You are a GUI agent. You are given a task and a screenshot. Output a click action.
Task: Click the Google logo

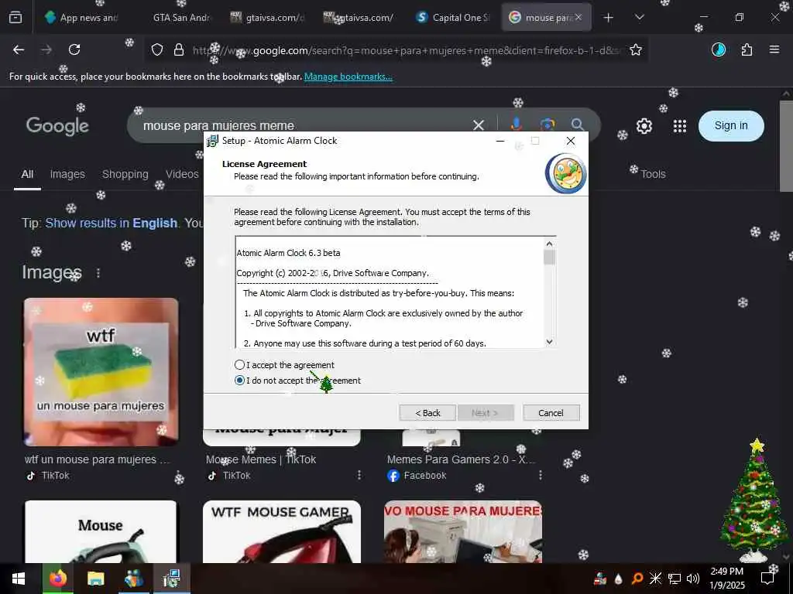(57, 125)
